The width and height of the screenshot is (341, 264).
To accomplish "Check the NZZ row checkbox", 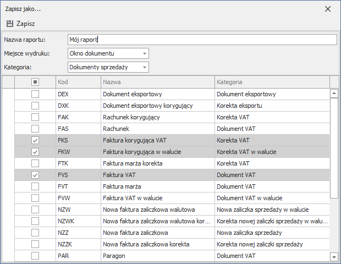I will click(x=35, y=233).
